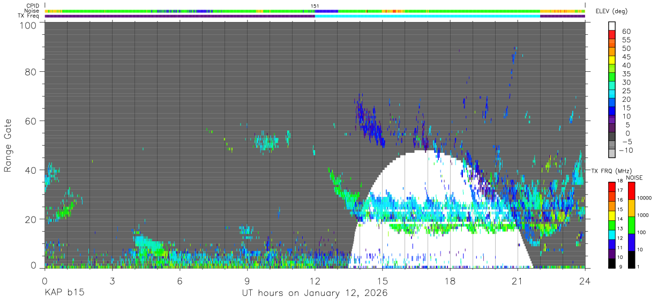Click the Range Gate axis title
This screenshot has width=658, height=304.
coord(8,145)
